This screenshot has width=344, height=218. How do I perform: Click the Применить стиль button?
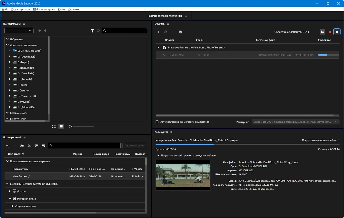[135, 146]
